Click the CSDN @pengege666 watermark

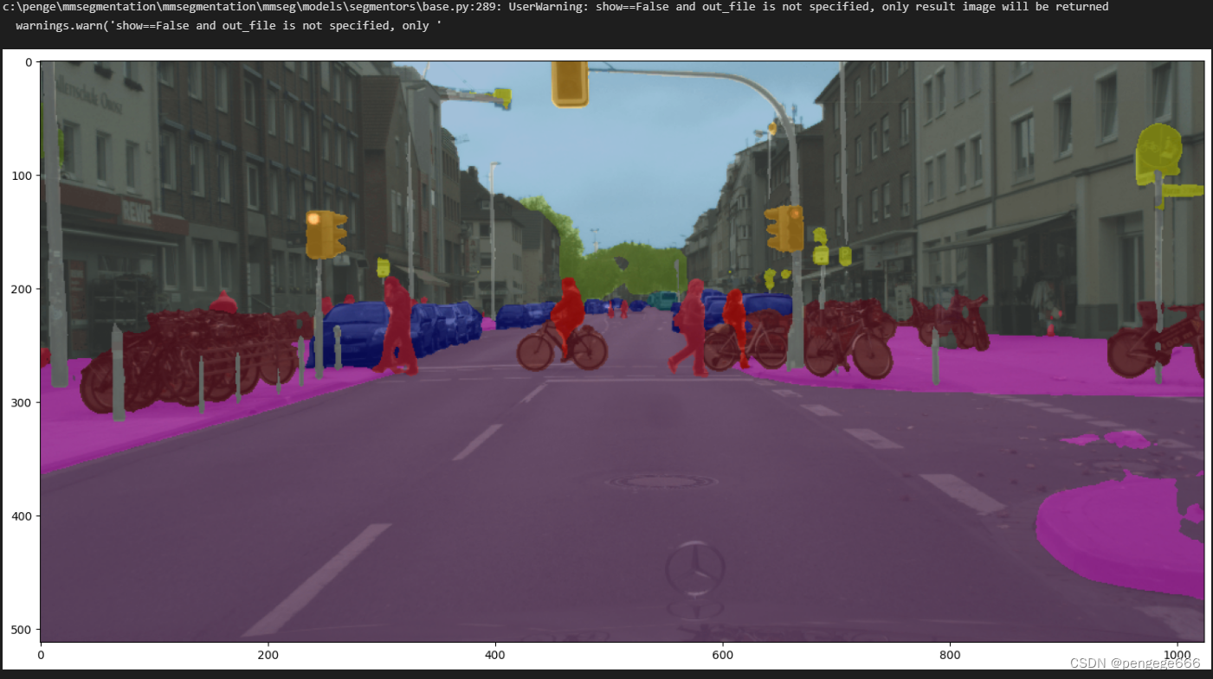(1134, 663)
